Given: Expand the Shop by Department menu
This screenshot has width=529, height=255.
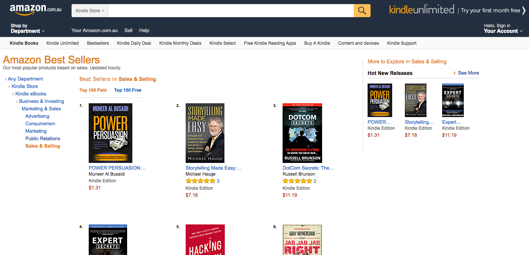Looking at the screenshot, I should [x=27, y=29].
